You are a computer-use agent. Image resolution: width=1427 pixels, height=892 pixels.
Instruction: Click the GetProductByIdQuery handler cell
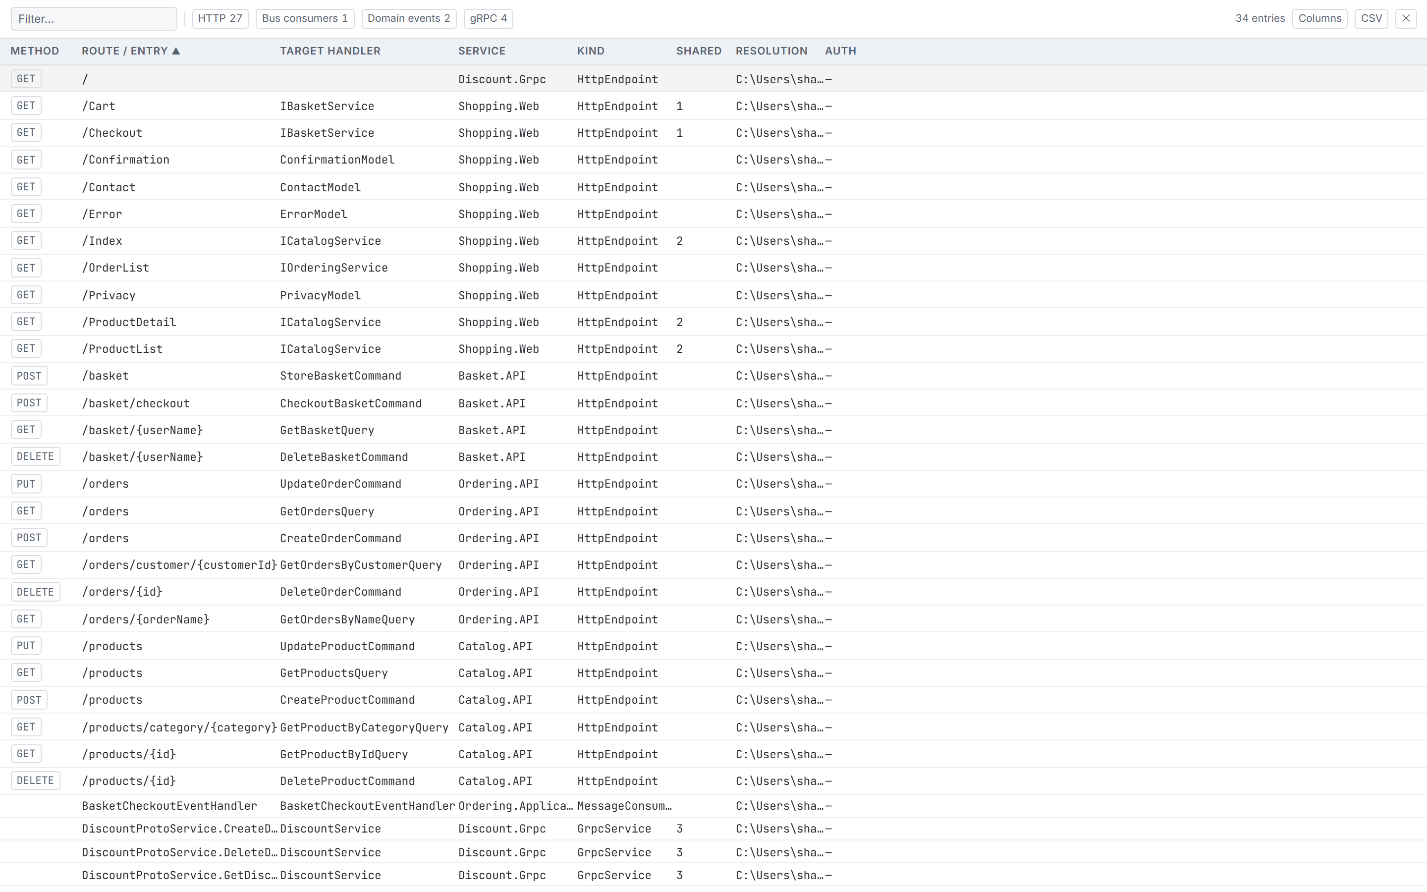[x=344, y=754]
